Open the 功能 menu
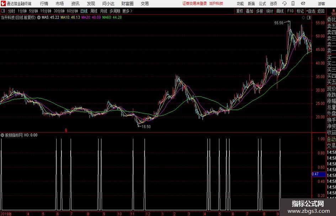Screen dimensions: 336x216 (x=240, y=4)
